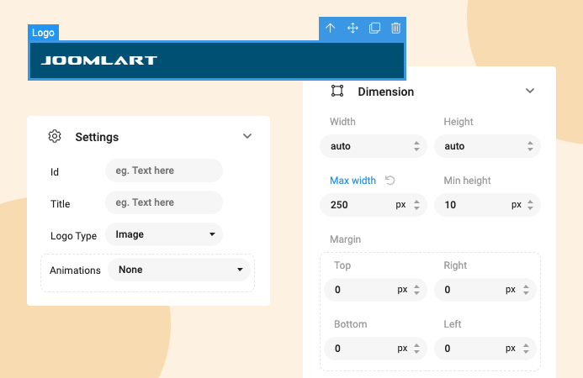Click the blue Max width label
The width and height of the screenshot is (583, 378).
(352, 181)
